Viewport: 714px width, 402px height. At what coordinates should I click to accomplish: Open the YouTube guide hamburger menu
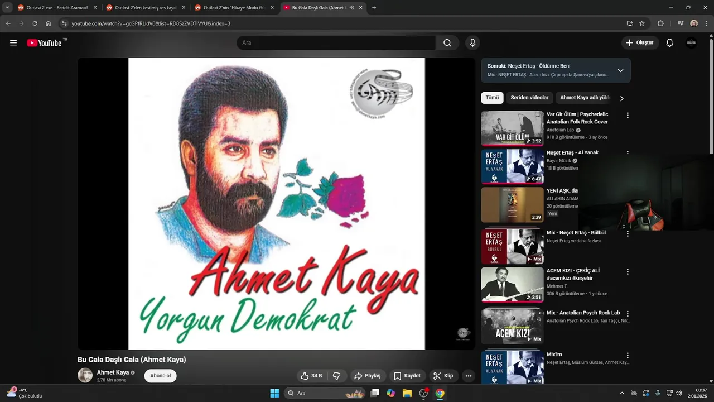click(13, 43)
